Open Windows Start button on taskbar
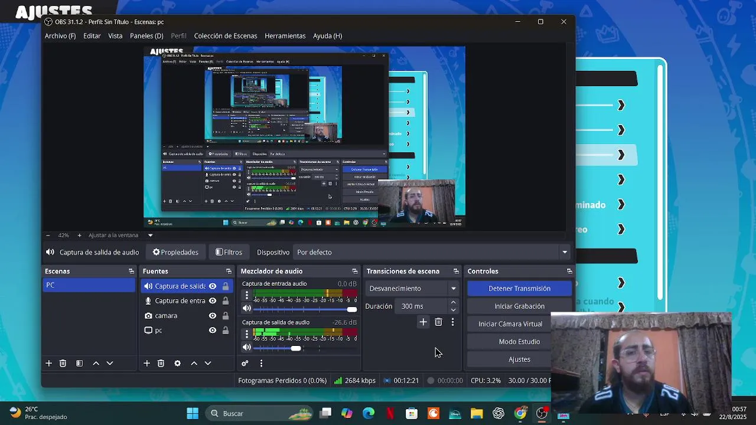Image resolution: width=756 pixels, height=425 pixels. coord(193,413)
